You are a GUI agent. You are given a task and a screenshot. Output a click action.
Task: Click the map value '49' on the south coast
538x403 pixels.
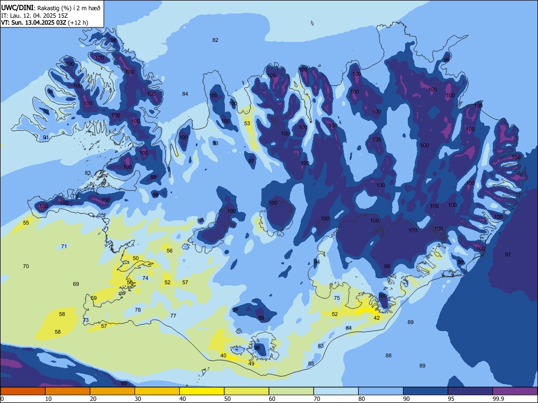[251, 364]
